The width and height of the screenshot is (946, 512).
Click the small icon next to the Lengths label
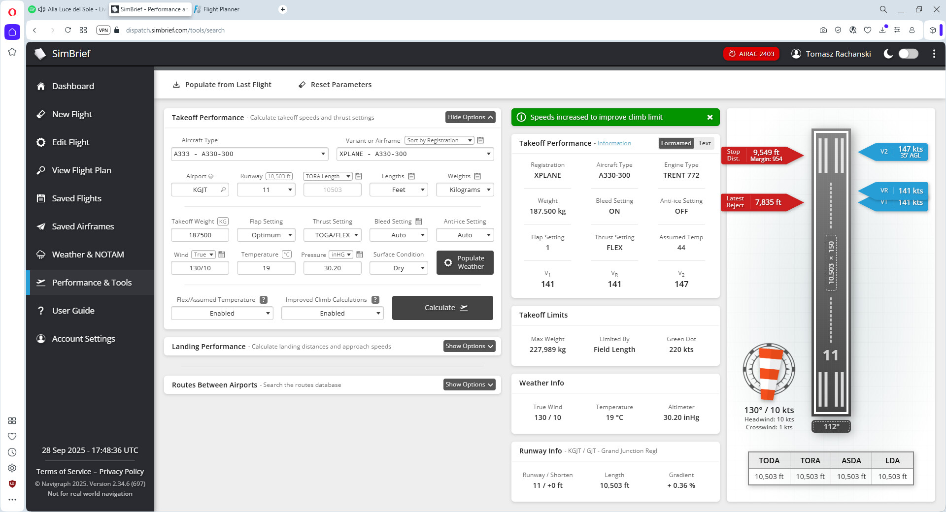[x=411, y=176]
